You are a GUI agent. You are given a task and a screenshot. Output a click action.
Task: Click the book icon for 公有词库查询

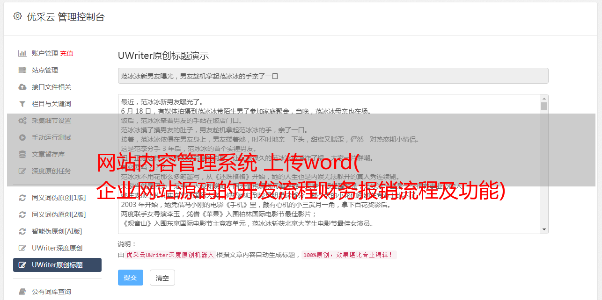(22, 292)
